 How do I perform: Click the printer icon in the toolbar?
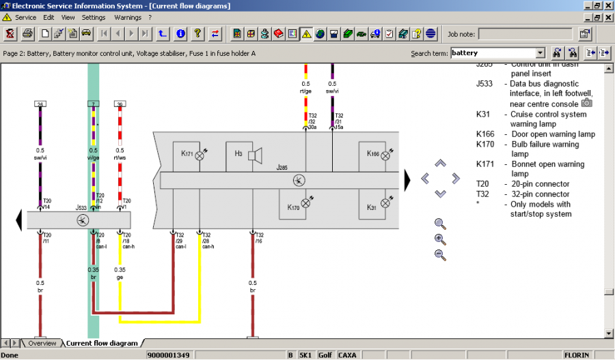pos(27,33)
